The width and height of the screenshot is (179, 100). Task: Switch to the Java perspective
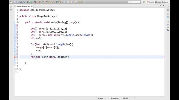pos(158,2)
